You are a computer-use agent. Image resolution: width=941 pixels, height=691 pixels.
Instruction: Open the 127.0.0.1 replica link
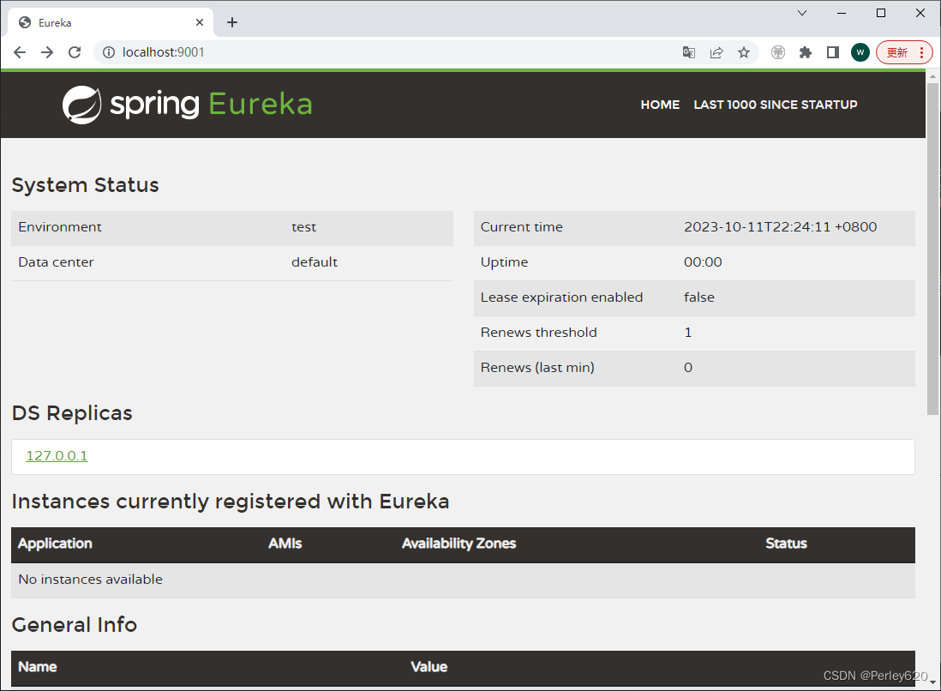coord(57,455)
